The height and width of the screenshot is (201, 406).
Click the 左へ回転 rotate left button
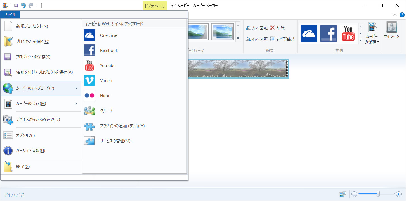click(257, 28)
